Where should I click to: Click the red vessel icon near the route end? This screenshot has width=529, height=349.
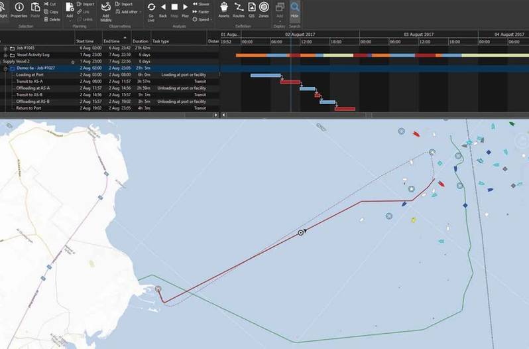click(x=441, y=184)
